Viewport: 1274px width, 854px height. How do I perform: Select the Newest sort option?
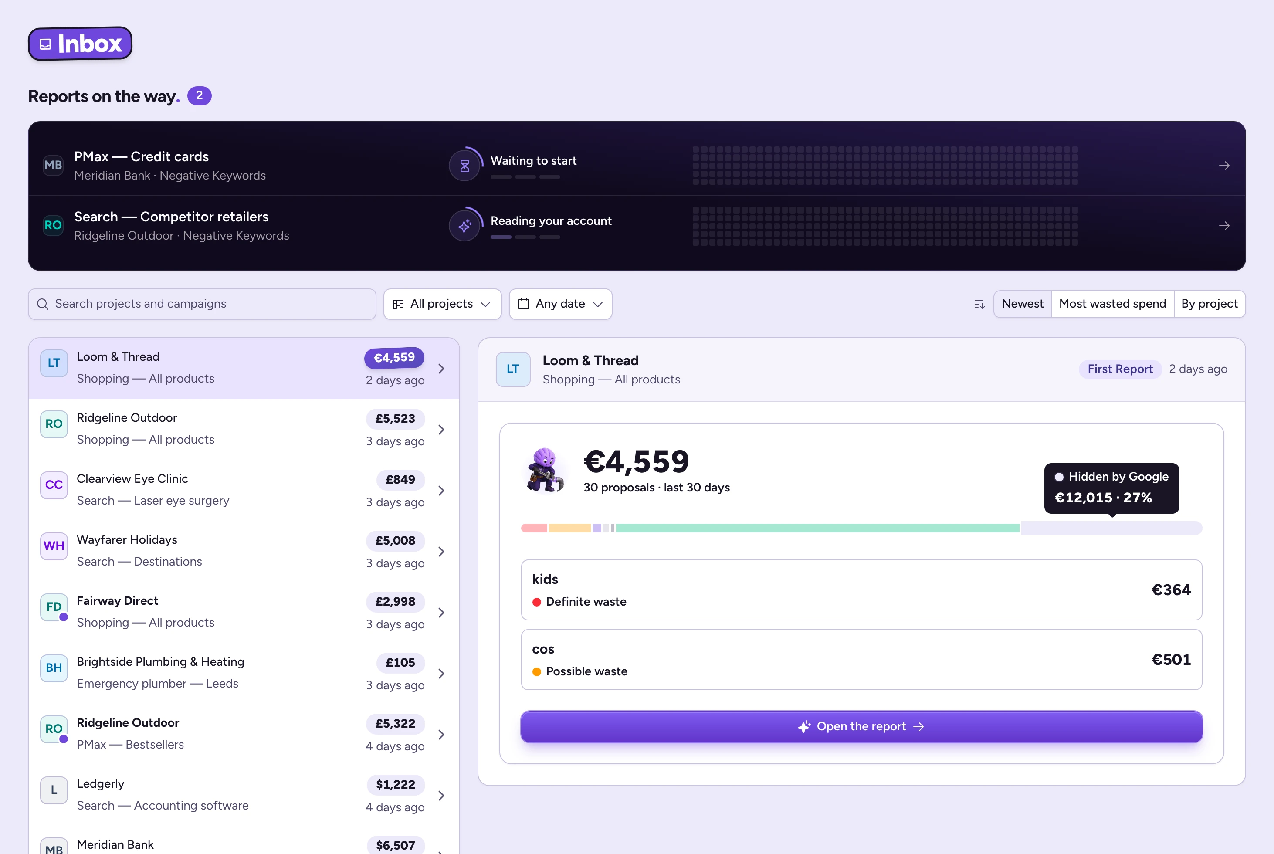pos(1022,304)
